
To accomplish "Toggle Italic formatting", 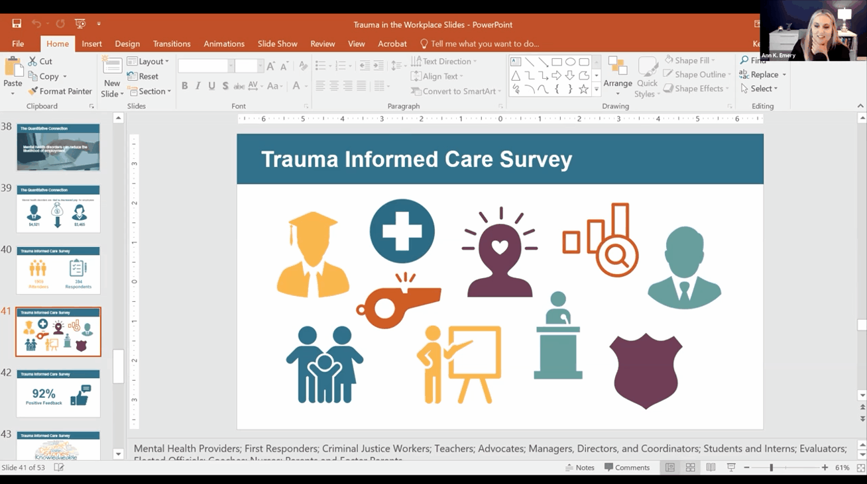I will (198, 85).
